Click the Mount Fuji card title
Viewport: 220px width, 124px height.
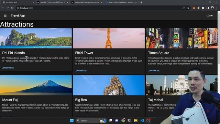10,100
